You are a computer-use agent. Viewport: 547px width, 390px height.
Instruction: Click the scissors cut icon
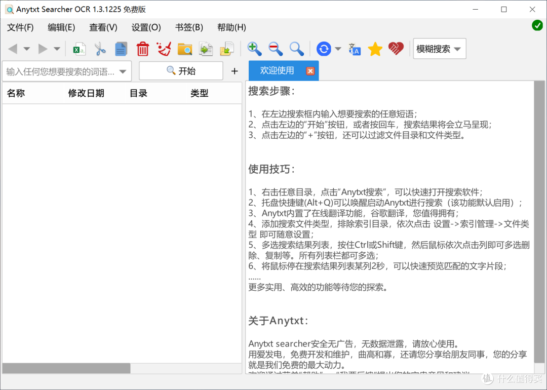click(100, 49)
